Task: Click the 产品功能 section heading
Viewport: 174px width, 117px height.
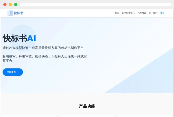Action: (87, 106)
